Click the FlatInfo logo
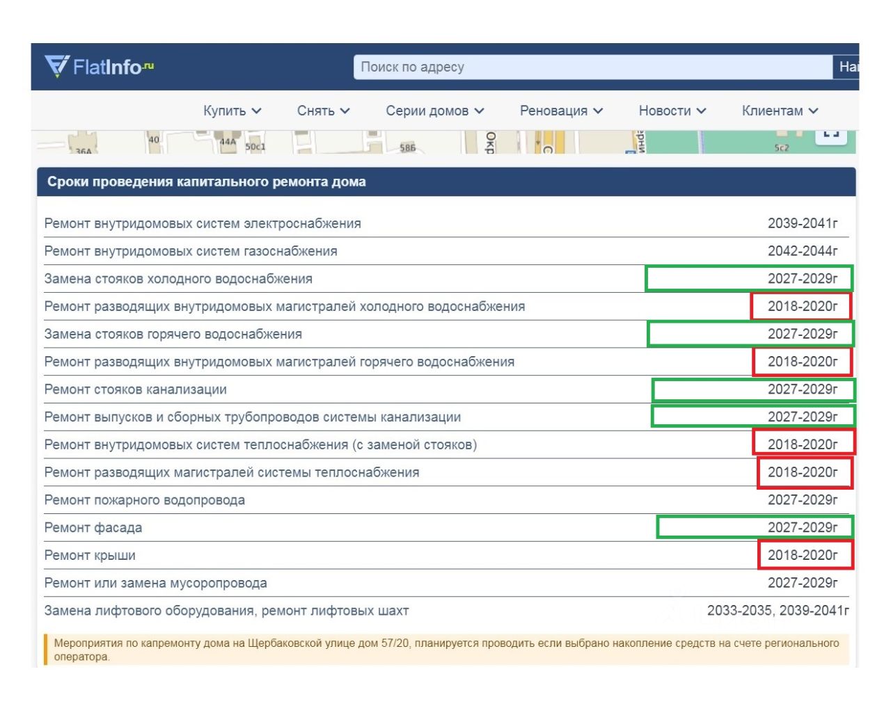891x715 pixels. coord(99,67)
